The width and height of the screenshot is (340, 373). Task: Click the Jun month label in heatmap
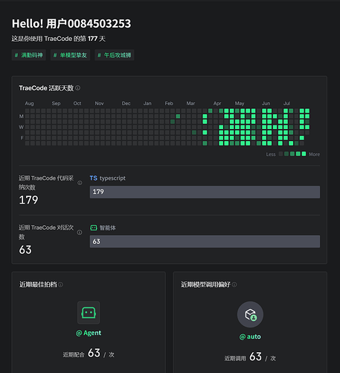click(x=266, y=104)
